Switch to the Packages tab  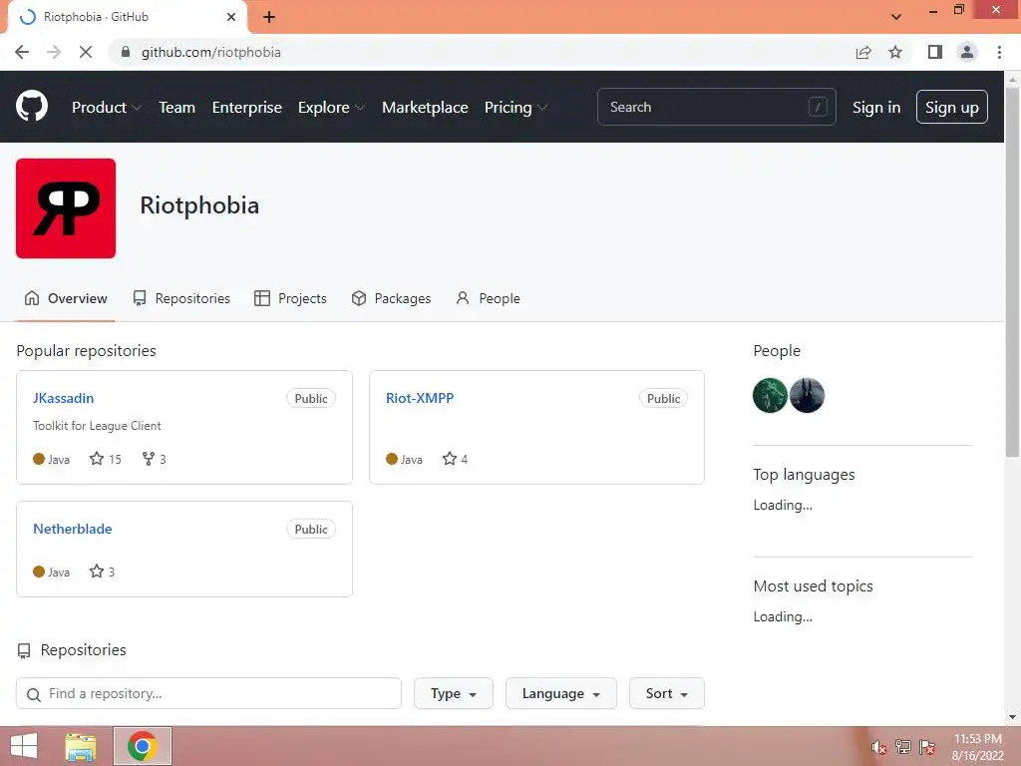click(x=391, y=298)
